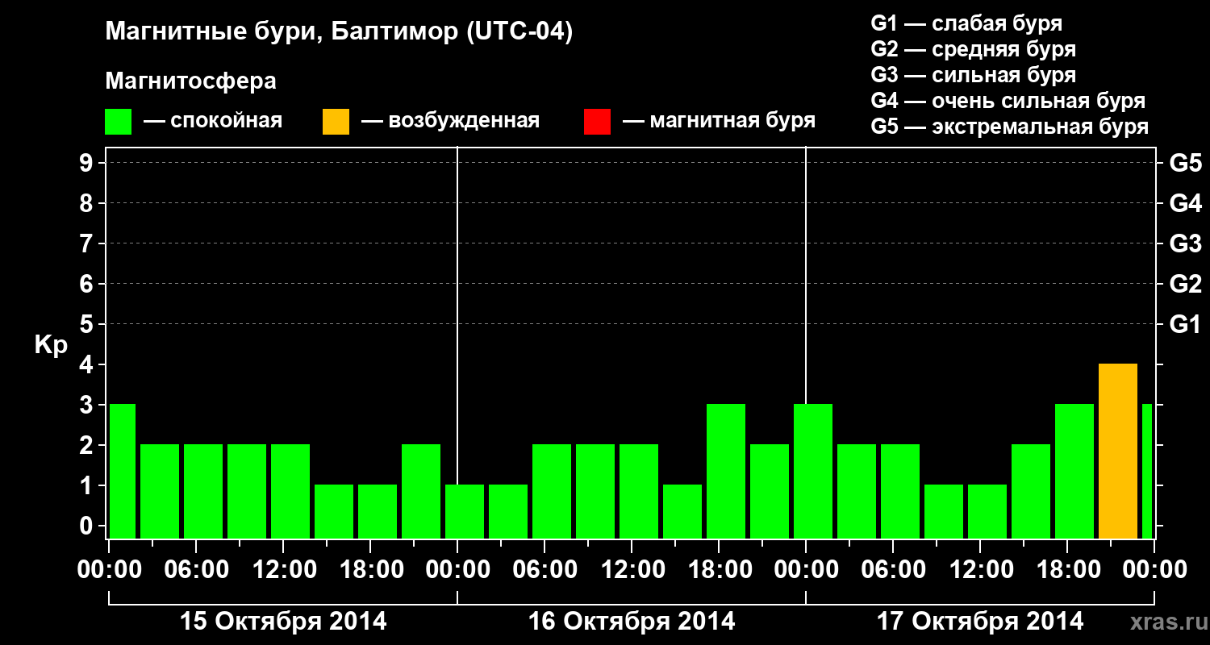Click the '— спокойная' legend label
This screenshot has height=645, width=1210.
pyautogui.click(x=213, y=122)
